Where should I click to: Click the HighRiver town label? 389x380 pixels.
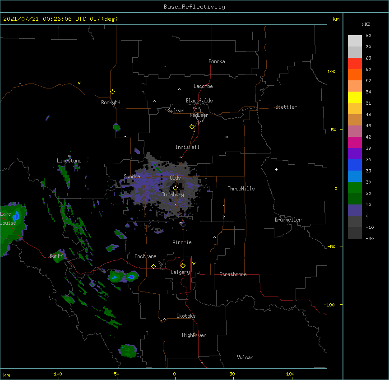[194, 335]
